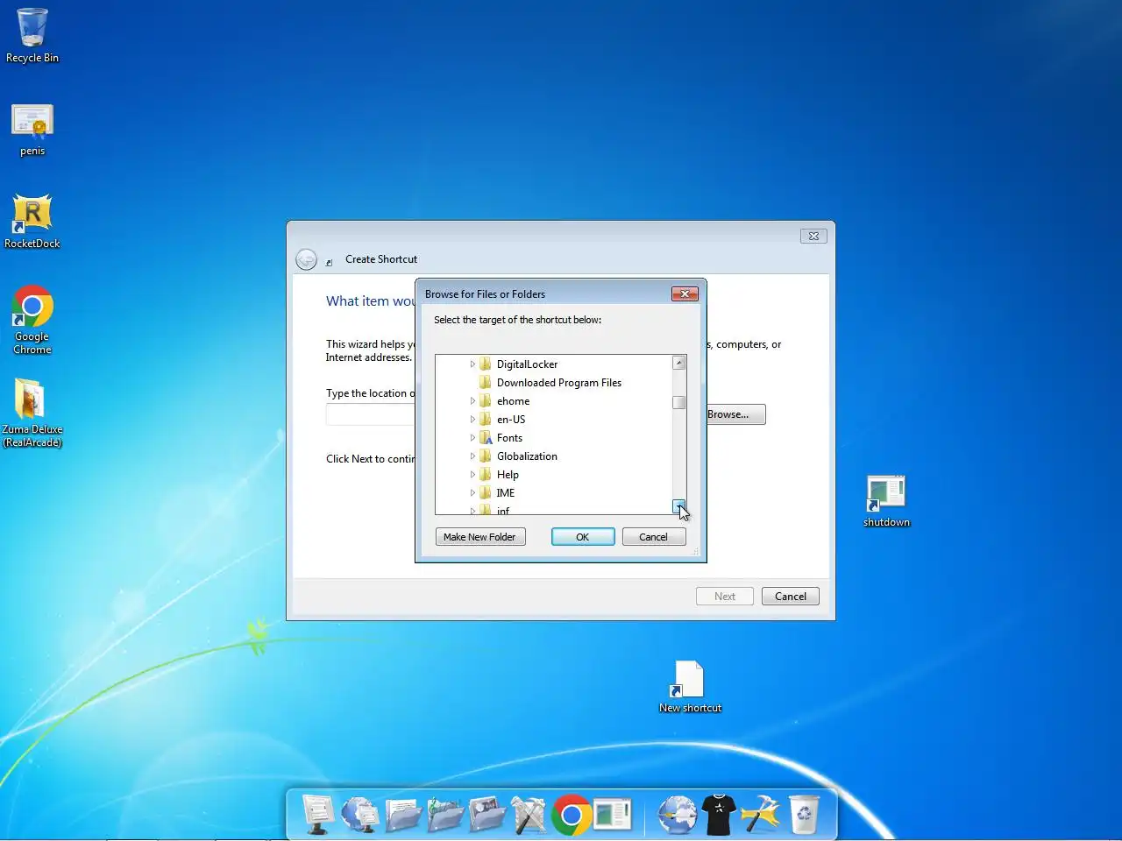Expand the en-US folder node
This screenshot has height=841, width=1122.
(472, 419)
